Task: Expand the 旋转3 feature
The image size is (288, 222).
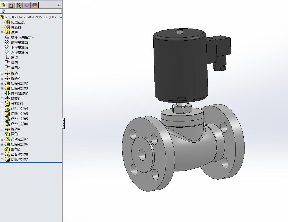Action: tap(2, 99)
